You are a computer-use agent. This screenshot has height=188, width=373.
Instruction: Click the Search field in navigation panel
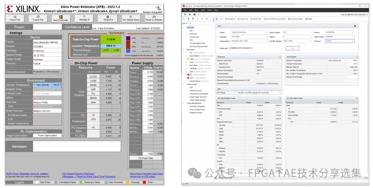(196, 23)
